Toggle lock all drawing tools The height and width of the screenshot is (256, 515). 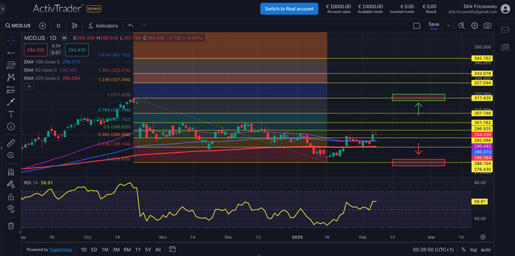11,196
